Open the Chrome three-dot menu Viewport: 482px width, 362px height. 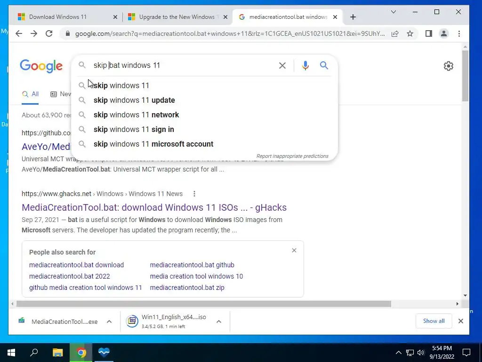point(459,33)
